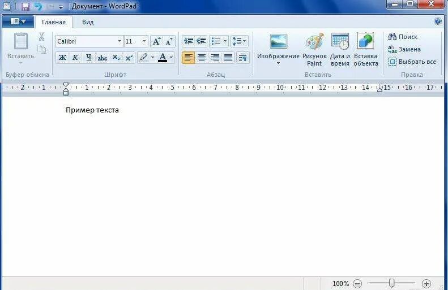
Task: Insert Дата и время
Action: (340, 50)
